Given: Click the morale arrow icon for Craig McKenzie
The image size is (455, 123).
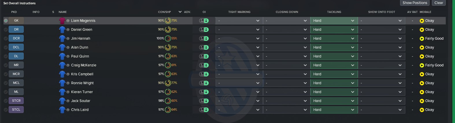Looking at the screenshot, I should [422, 65].
